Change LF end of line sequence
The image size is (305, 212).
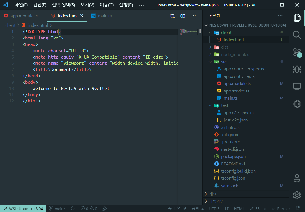coord(227,208)
